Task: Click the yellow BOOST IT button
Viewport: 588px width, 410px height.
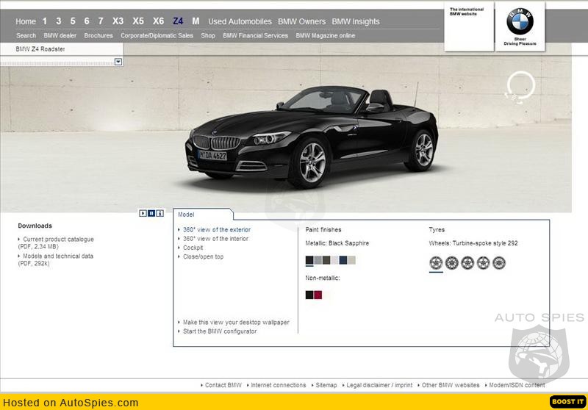Action: 567,402
